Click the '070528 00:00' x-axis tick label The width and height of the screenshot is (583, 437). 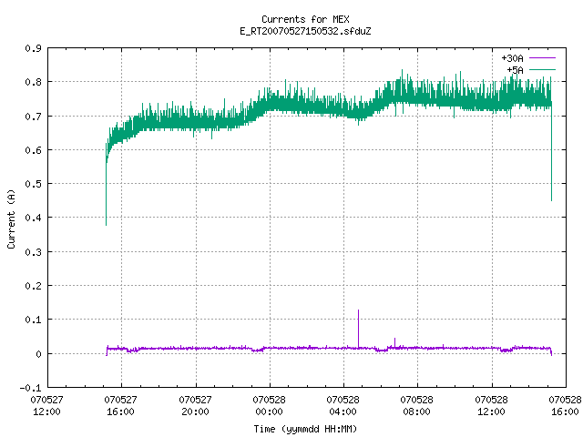pos(270,406)
